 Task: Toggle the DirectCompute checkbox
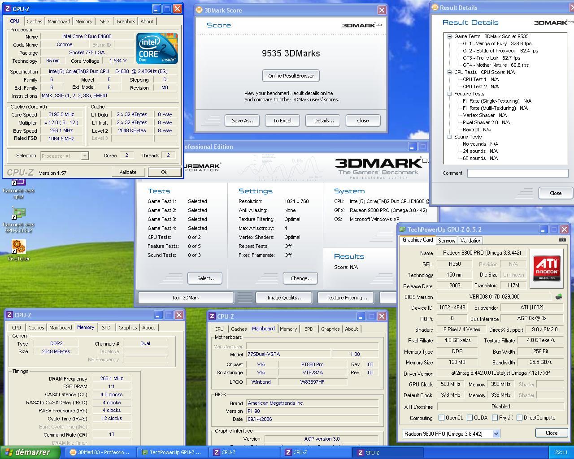[x=519, y=418]
